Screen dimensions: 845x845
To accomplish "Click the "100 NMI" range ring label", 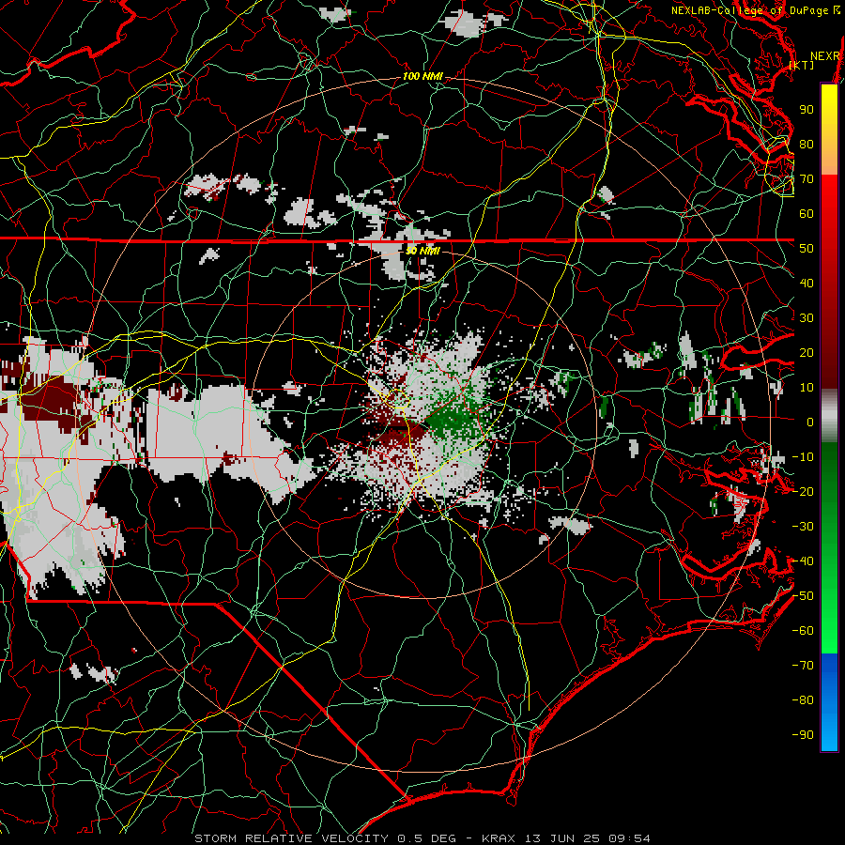I will click(x=422, y=77).
